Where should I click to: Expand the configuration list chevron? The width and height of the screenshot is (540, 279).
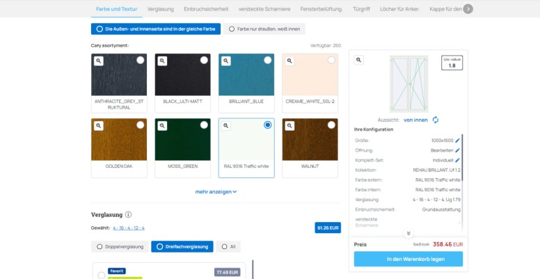[x=408, y=233]
